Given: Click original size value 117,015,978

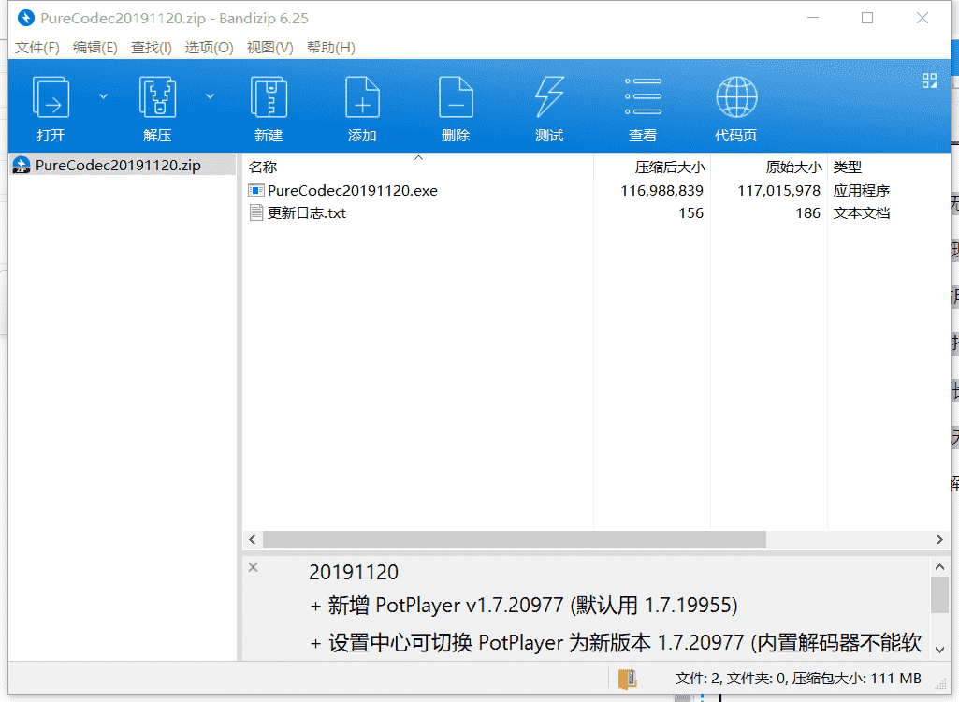Looking at the screenshot, I should 778,191.
